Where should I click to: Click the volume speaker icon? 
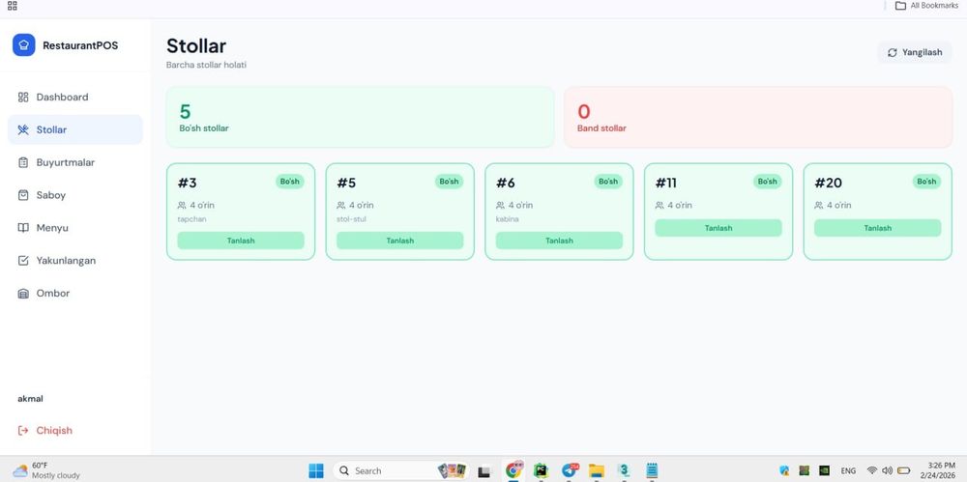click(x=888, y=470)
